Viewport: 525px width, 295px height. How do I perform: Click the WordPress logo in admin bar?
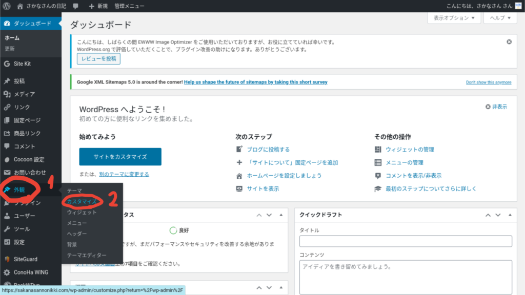[7, 6]
